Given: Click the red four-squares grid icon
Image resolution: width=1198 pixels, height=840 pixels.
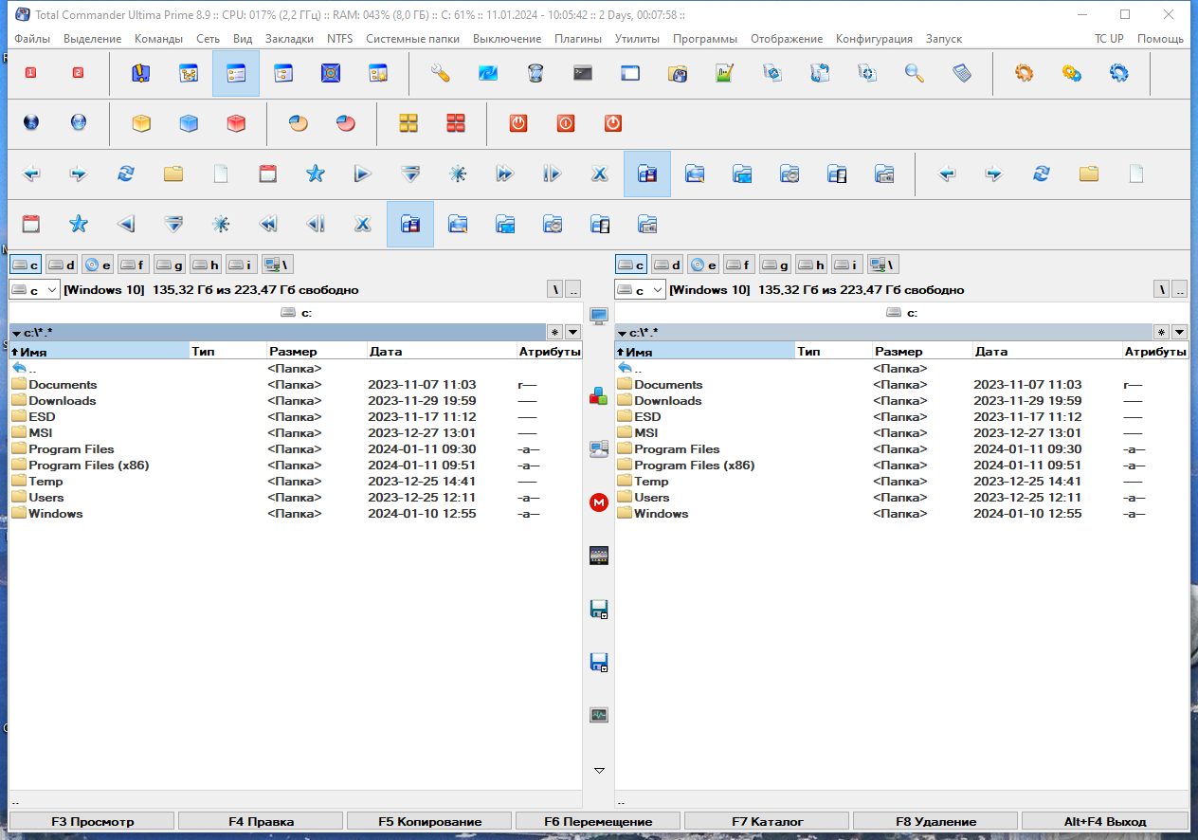Looking at the screenshot, I should (456, 122).
